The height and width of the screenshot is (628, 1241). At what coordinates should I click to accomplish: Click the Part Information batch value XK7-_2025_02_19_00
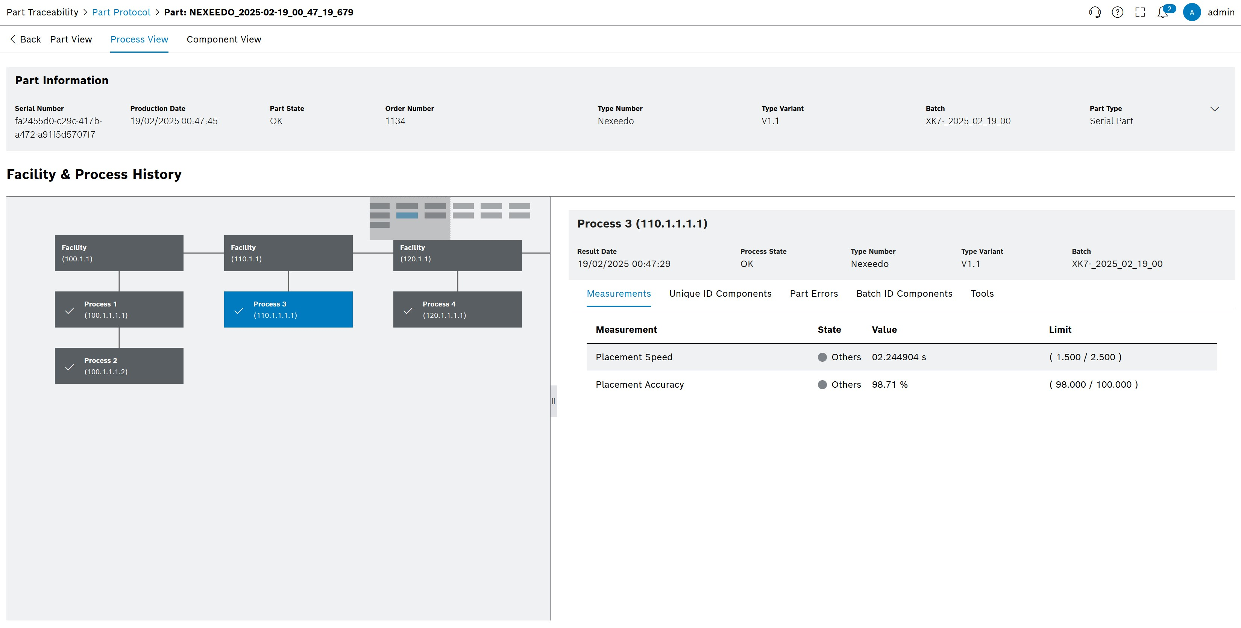pos(968,121)
